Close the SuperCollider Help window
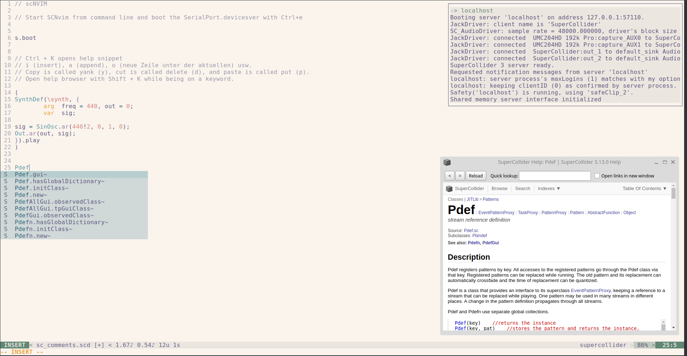 [673, 162]
